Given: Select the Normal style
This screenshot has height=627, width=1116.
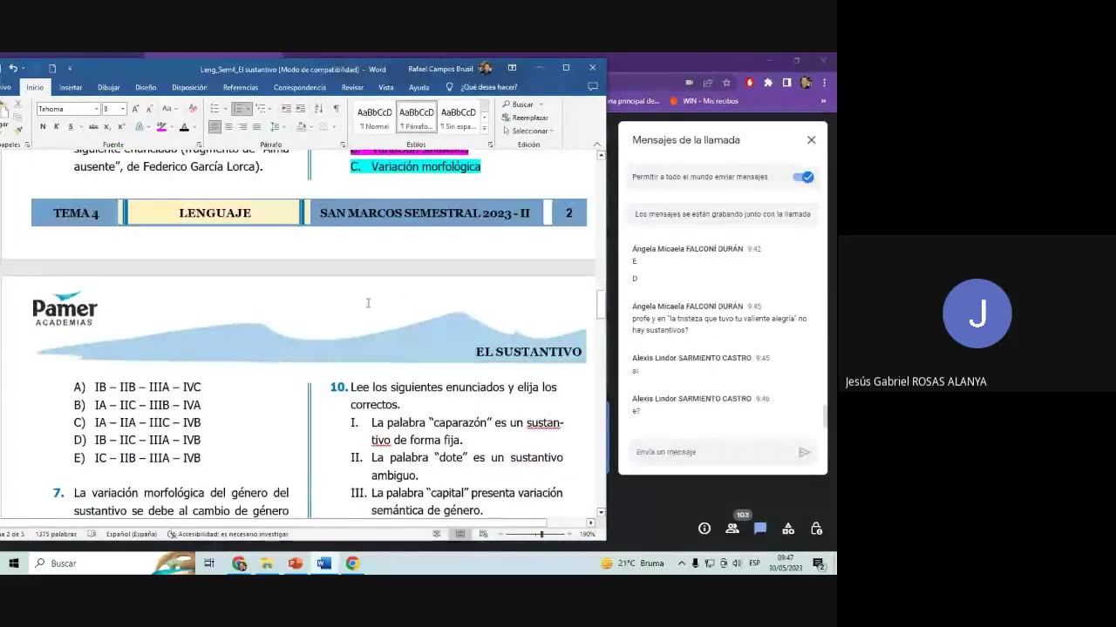Looking at the screenshot, I should tap(375, 118).
